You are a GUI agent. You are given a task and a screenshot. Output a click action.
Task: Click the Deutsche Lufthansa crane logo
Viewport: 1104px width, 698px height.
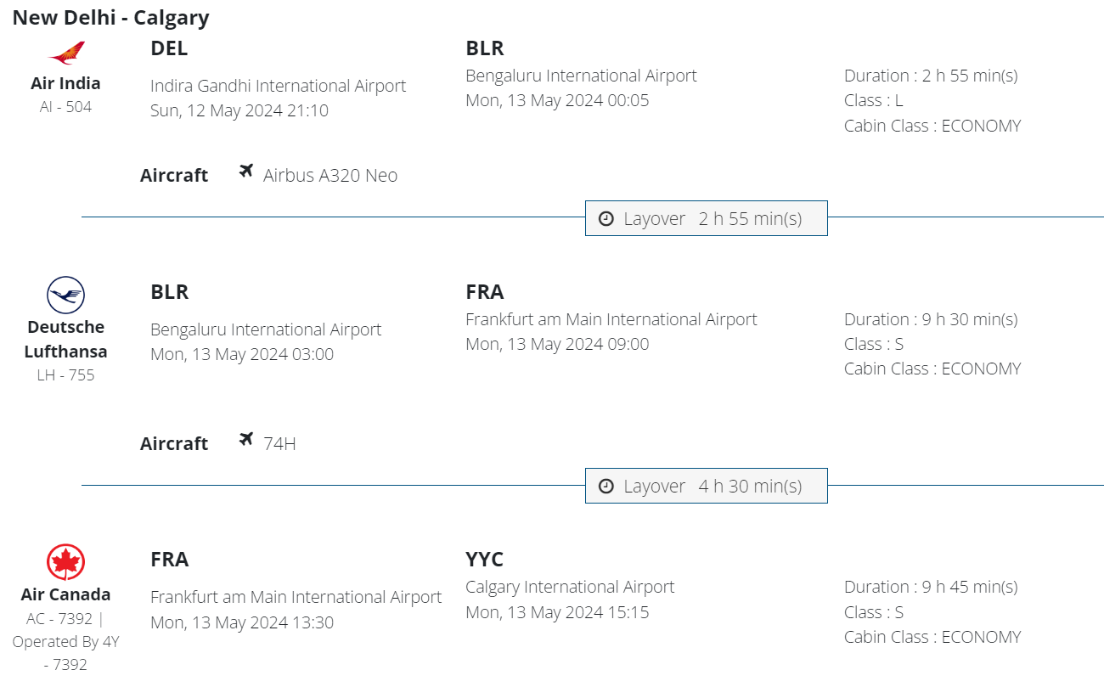pos(65,296)
